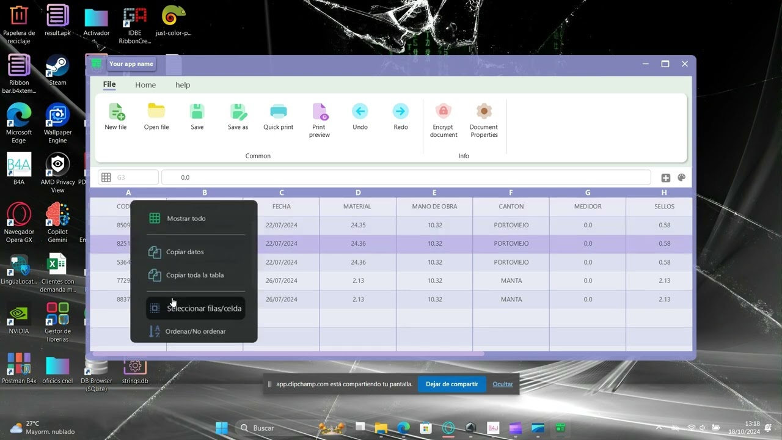
Task: Click the Redo arrow icon
Action: [x=401, y=111]
